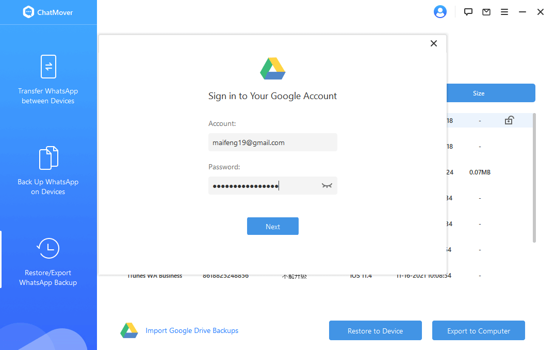Click the user profile avatar icon

[440, 12]
